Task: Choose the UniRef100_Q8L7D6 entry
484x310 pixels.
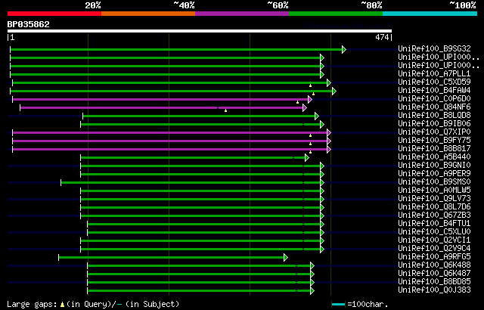Action: [x=434, y=207]
